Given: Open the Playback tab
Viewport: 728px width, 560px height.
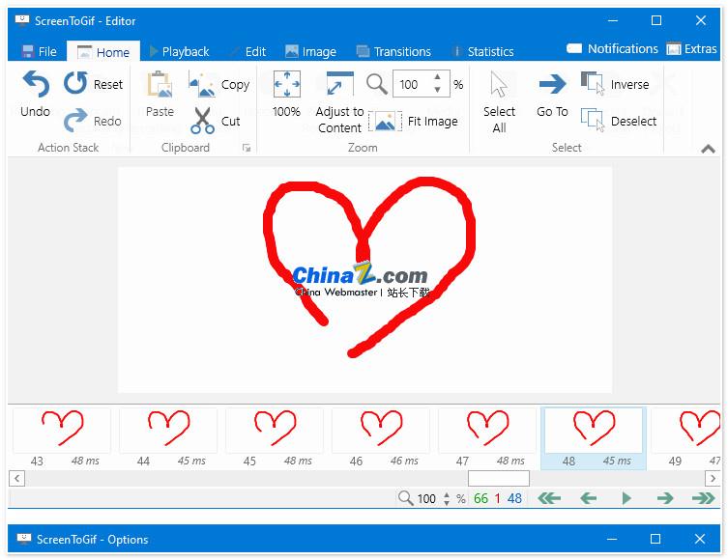Looking at the screenshot, I should [179, 51].
